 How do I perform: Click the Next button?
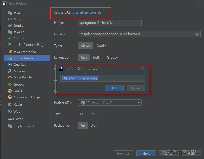[146, 153]
